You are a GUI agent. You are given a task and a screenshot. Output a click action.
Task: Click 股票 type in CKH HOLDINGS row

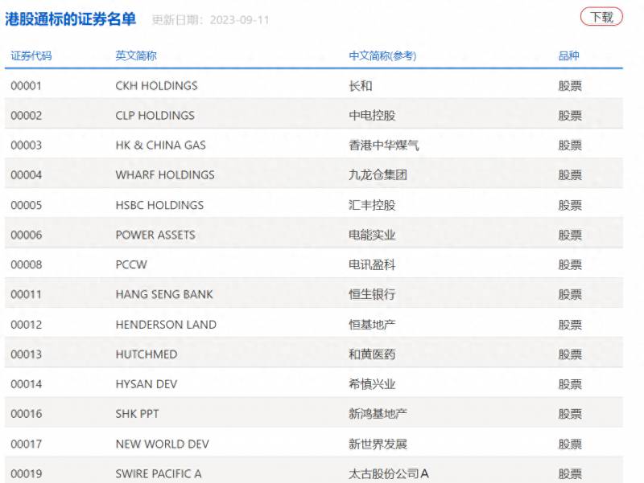click(570, 86)
